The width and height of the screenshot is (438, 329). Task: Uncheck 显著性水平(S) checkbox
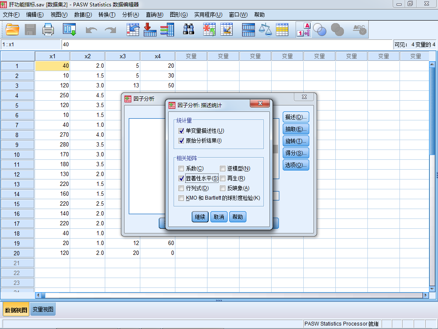point(181,178)
